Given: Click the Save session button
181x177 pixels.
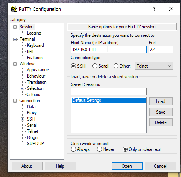Looking at the screenshot, I should [x=161, y=112].
